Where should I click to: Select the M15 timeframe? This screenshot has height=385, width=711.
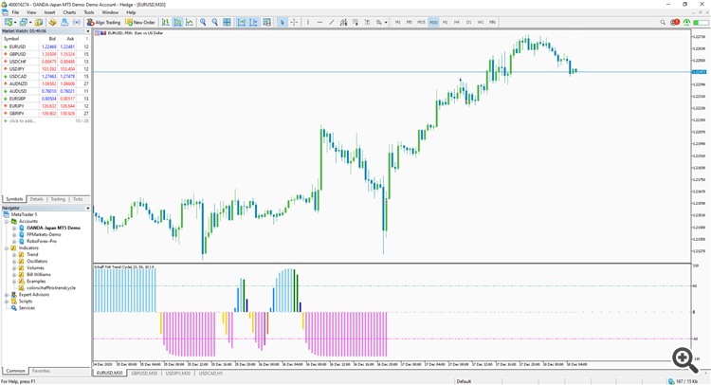[x=421, y=22]
